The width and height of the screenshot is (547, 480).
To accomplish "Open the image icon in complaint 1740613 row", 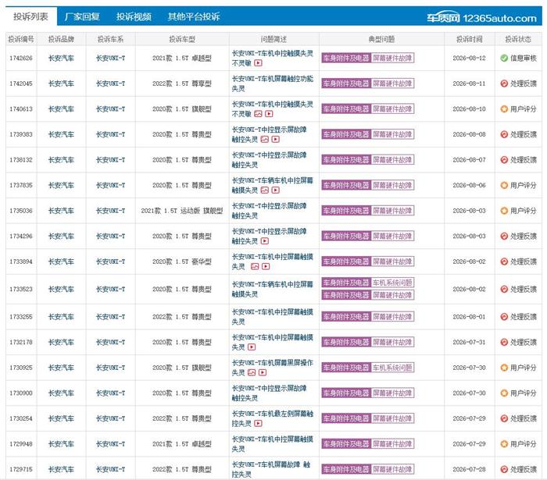I will click(258, 114).
